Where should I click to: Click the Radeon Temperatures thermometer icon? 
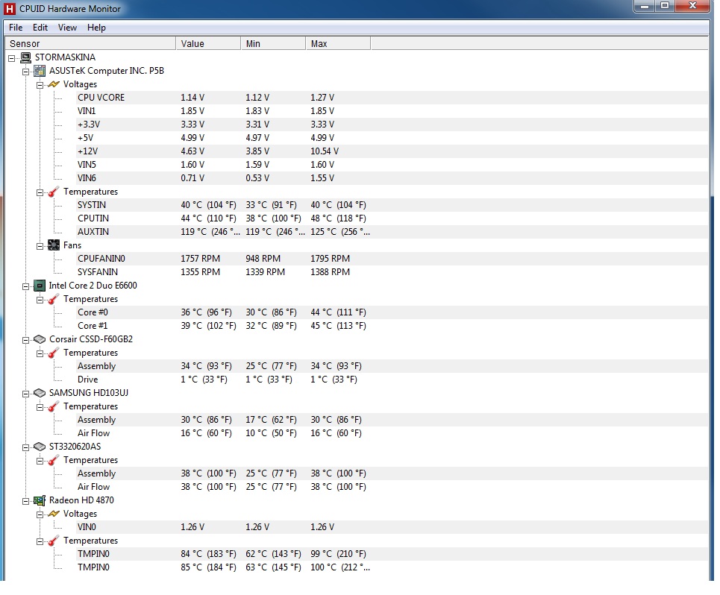54,541
